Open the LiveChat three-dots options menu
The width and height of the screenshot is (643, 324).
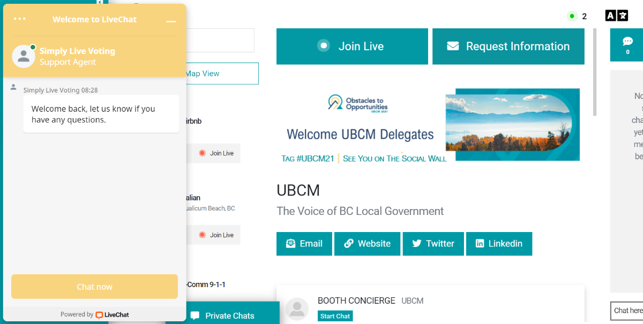click(20, 19)
